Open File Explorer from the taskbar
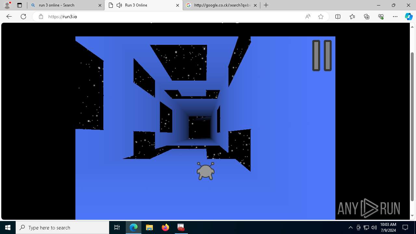This screenshot has height=234, width=416. (x=149, y=227)
